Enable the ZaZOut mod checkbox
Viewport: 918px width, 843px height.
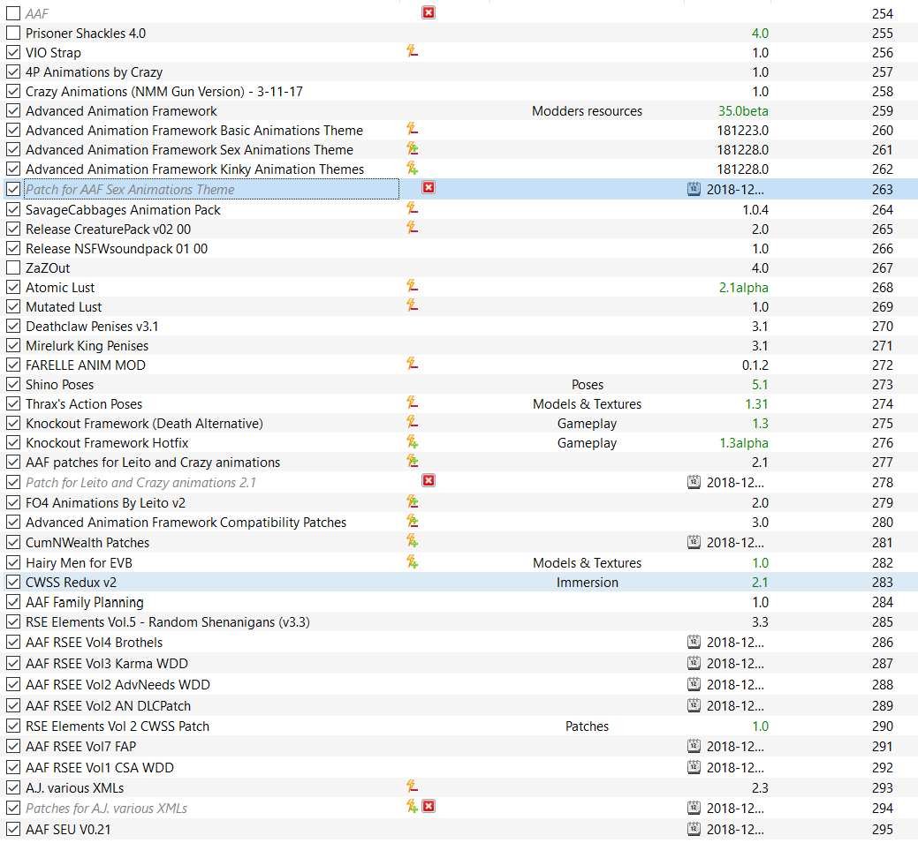tap(13, 268)
